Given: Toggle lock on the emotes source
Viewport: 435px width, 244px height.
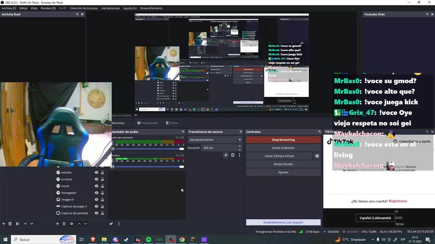Looking at the screenshot, I should (x=102, y=172).
